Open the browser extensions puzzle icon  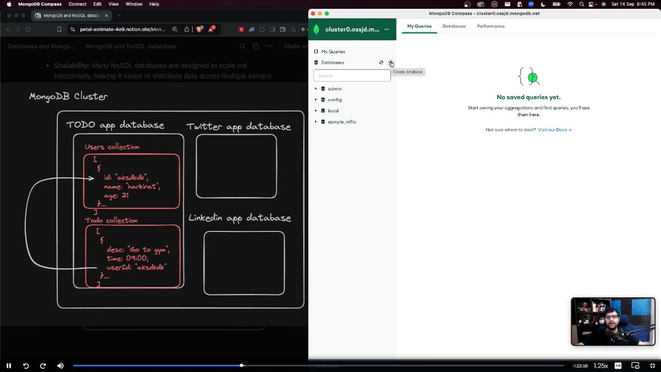click(262, 29)
